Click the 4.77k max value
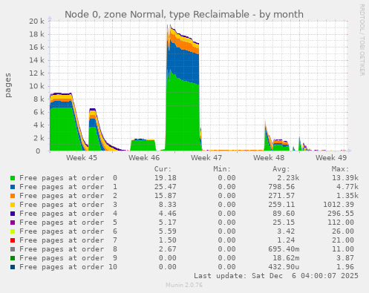Viewport: 369px width, 293px height. click(x=347, y=187)
